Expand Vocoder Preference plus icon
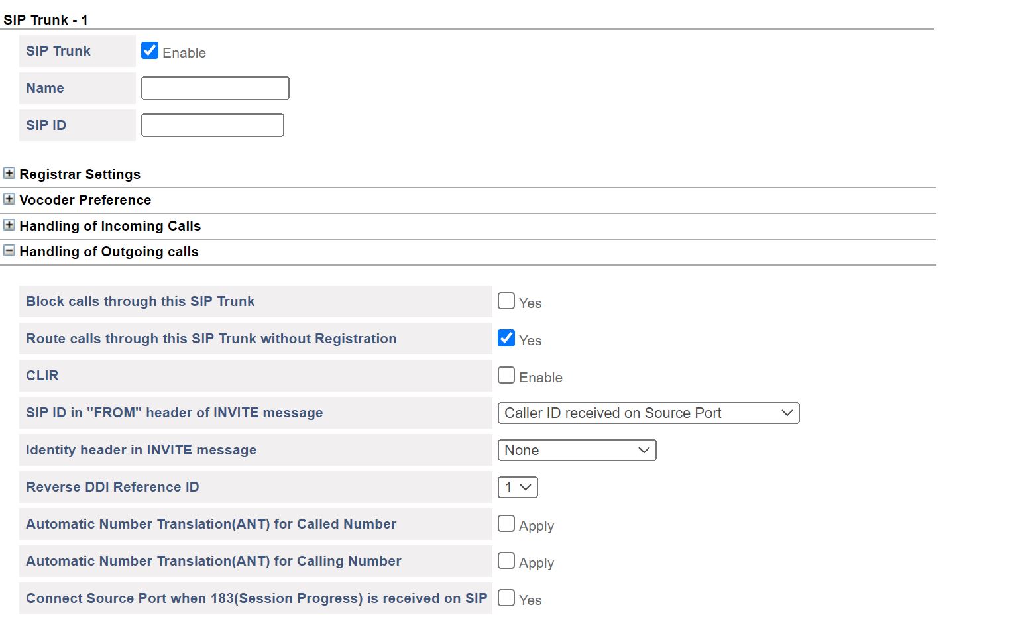 tap(9, 199)
